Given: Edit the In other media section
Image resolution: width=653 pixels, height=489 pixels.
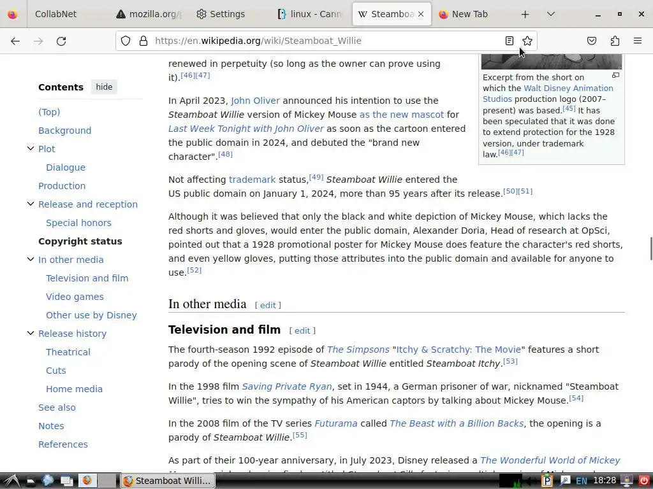Looking at the screenshot, I should (x=268, y=305).
